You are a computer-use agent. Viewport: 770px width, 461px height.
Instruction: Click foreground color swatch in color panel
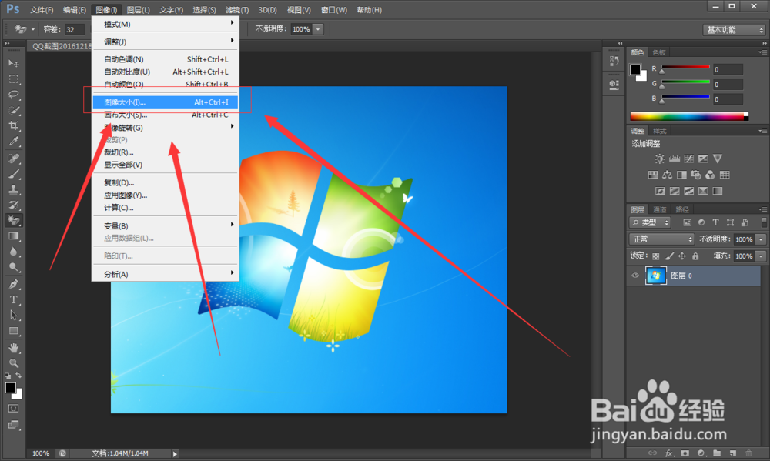click(x=635, y=69)
